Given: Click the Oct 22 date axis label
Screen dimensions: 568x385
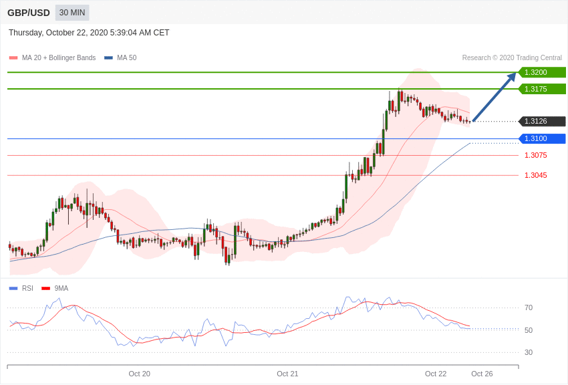Looking at the screenshot, I should coord(436,374).
